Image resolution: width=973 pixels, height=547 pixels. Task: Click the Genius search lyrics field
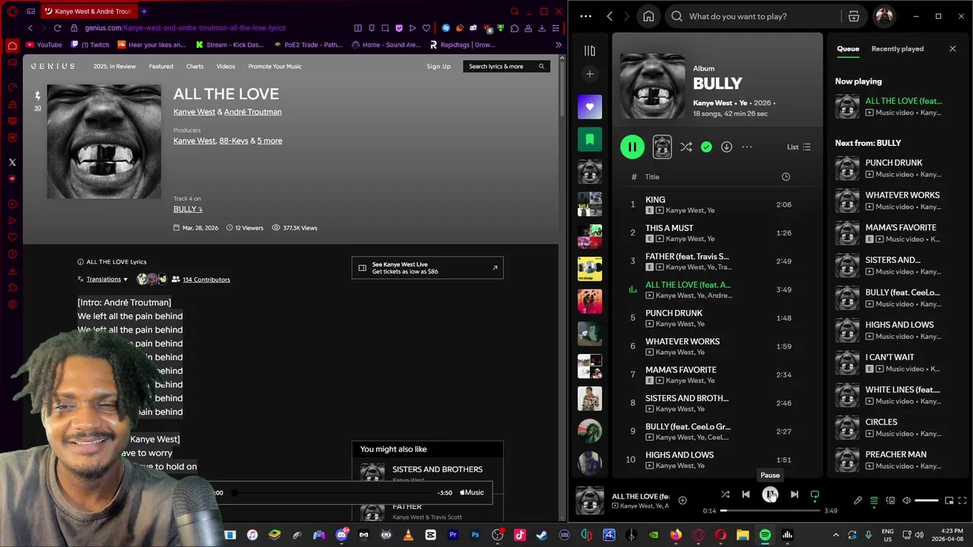pos(506,66)
